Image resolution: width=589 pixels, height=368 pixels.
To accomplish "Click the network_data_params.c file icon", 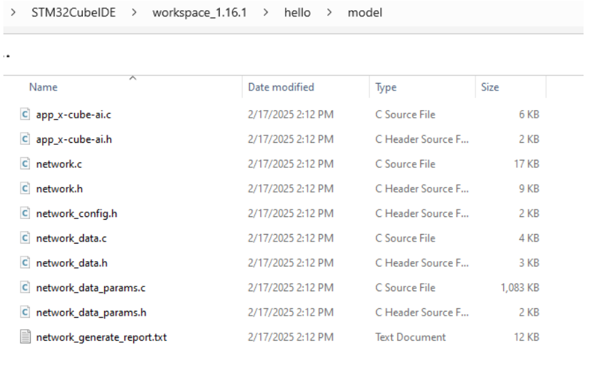I will [24, 288].
